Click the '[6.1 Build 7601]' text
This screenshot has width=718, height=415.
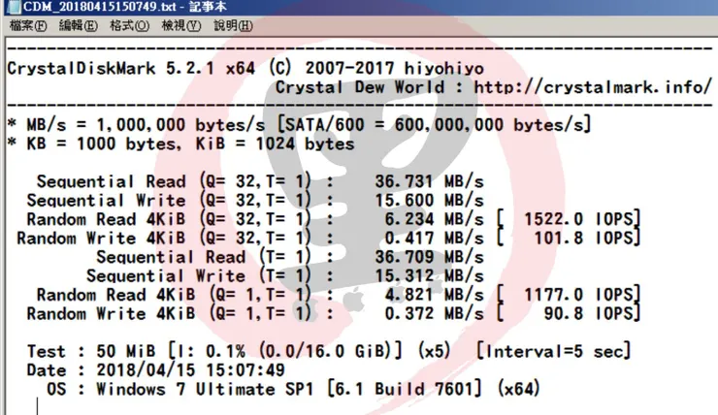point(405,390)
